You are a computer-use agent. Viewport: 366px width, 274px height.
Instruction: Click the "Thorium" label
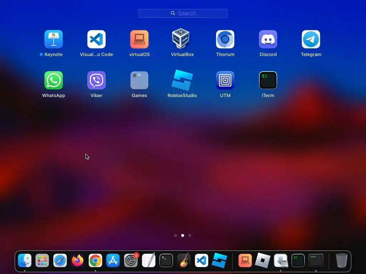(225, 54)
